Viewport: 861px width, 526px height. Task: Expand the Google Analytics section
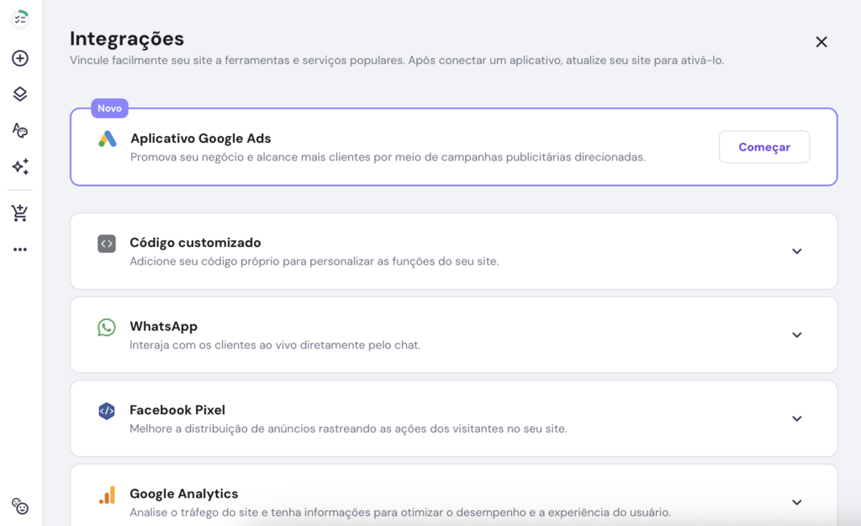pos(796,502)
